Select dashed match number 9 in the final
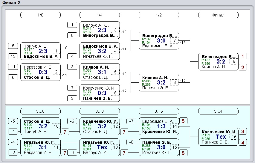The width and height of the screenshot is (255, 163). (x=234, y=61)
